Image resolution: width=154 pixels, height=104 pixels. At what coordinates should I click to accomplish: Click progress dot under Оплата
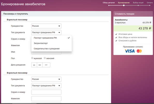(x=150, y=5)
